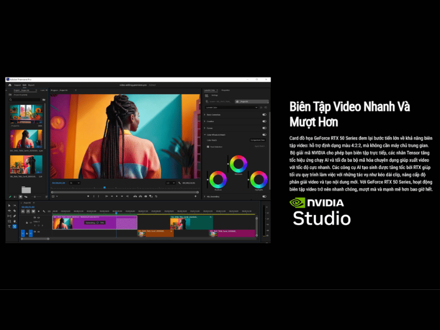Click Lumetri reset effect icon

(x=266, y=107)
